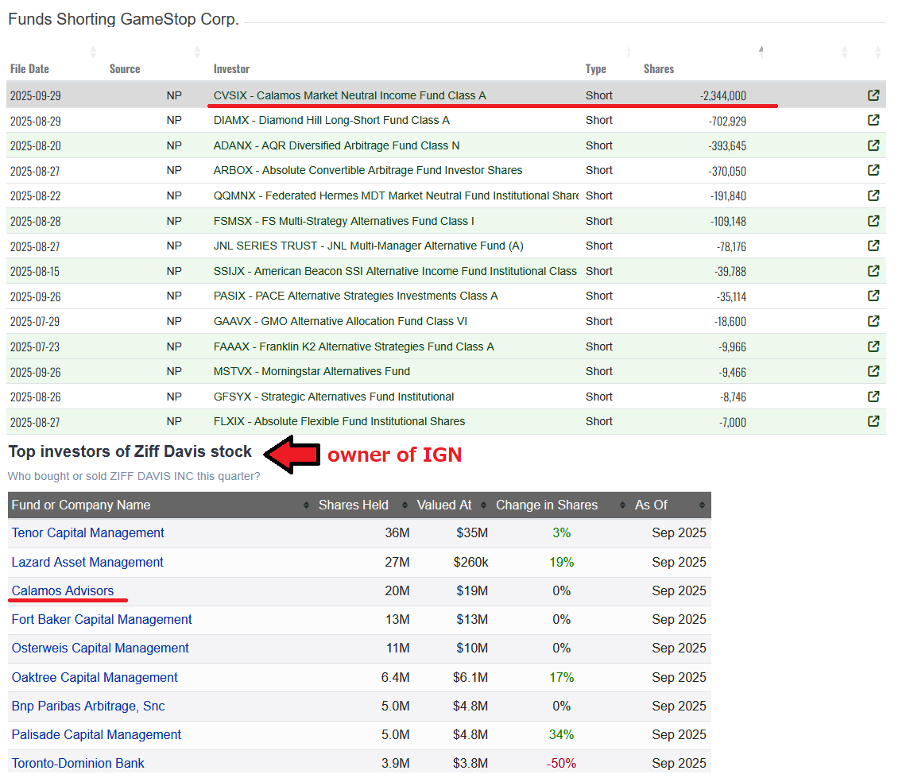Open external link for MSTVX Morningstar row
Image resolution: width=906 pixels, height=782 pixels.
pyautogui.click(x=873, y=371)
